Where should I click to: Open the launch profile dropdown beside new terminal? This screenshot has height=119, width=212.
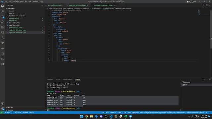(205, 79)
